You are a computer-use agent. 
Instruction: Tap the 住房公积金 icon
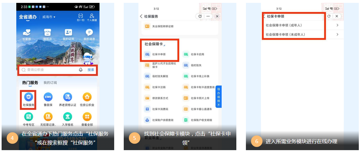[x=87, y=97]
